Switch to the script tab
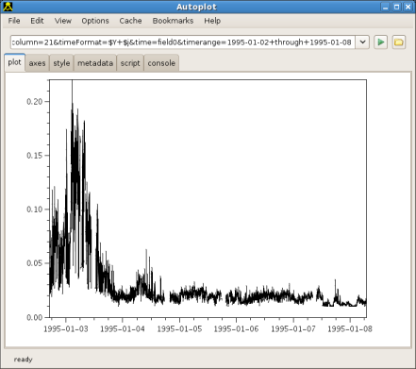 (x=130, y=63)
